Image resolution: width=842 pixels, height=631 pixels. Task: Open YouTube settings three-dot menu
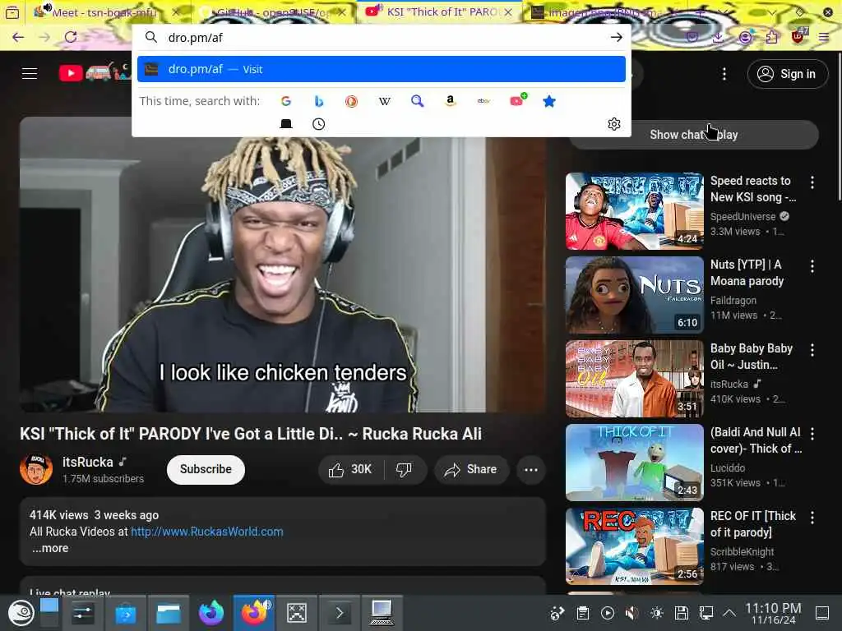(x=724, y=73)
